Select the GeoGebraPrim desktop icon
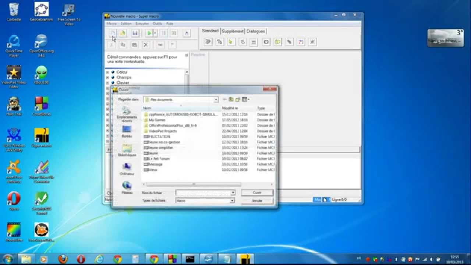The height and width of the screenshot is (265, 471). [x=41, y=12]
